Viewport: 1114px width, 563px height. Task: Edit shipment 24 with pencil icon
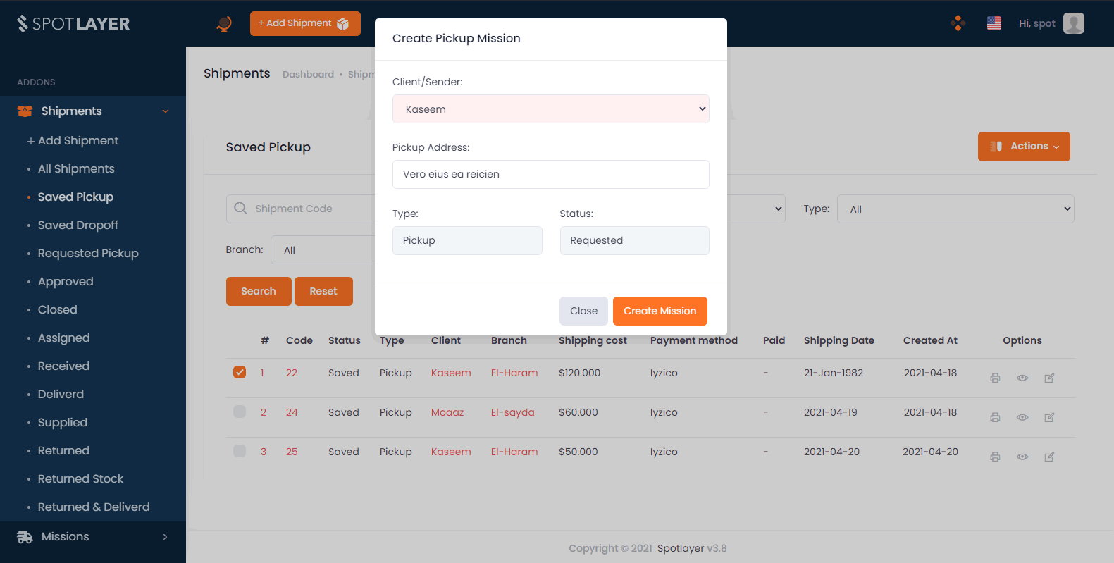(1049, 418)
